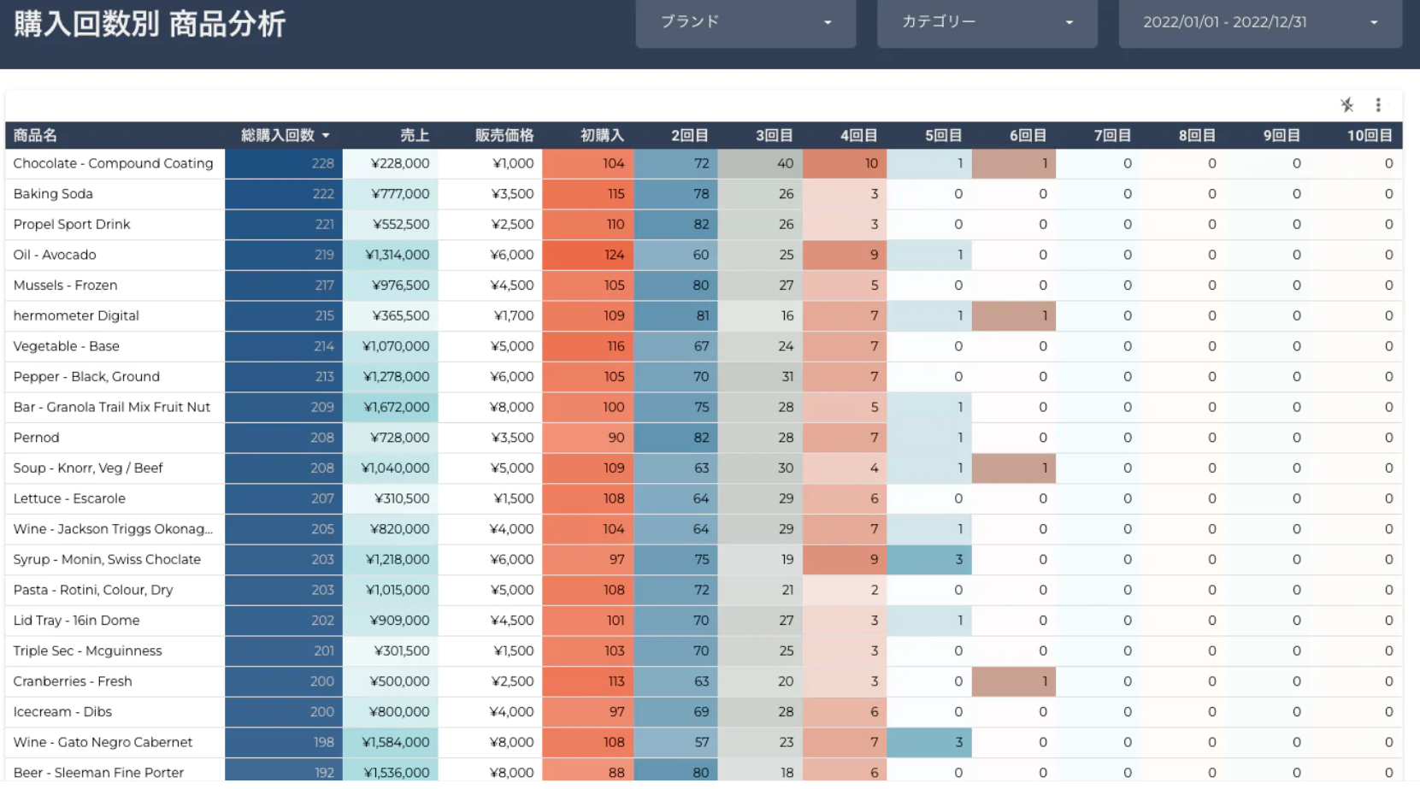Click the ¥1,584,000 sales cell

[391, 743]
